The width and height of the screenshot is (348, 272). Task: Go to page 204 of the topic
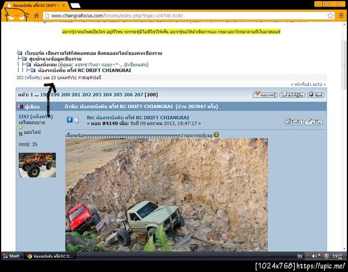coord(107,95)
